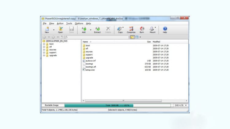Viewport: 230px width, 129px height.
Task: Click the path address field
Action: 97,37
